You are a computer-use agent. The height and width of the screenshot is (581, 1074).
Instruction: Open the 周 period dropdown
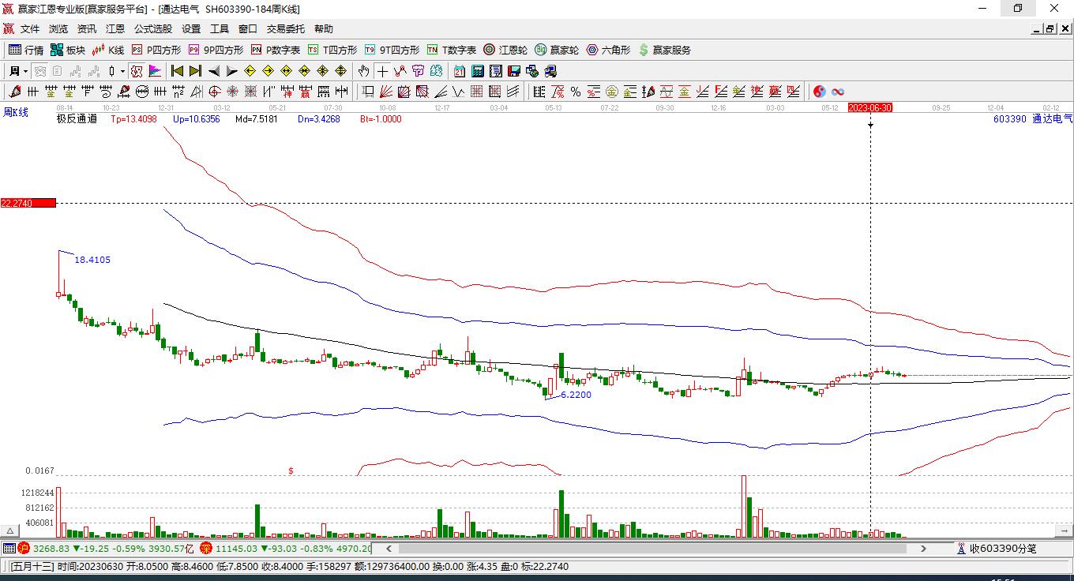18,71
